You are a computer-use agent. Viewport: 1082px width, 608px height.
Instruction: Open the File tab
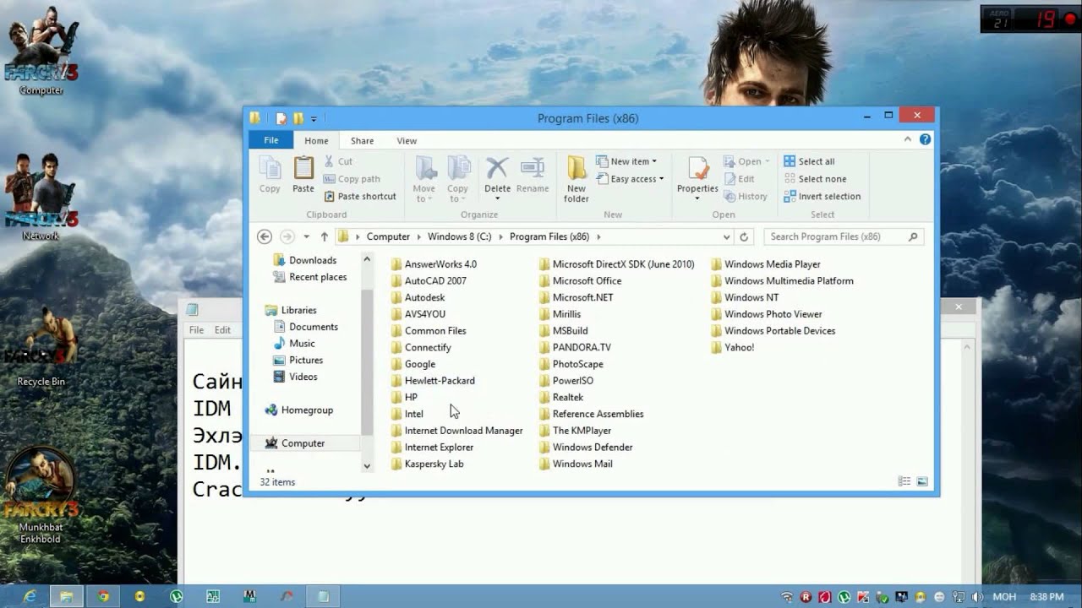pyautogui.click(x=271, y=140)
